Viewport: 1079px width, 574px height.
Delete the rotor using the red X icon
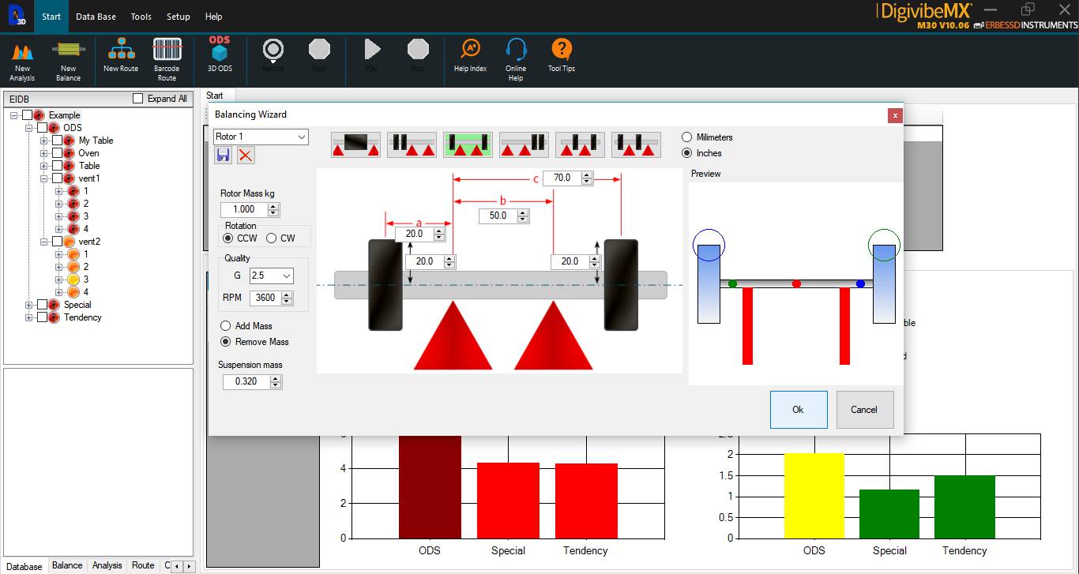tap(245, 156)
